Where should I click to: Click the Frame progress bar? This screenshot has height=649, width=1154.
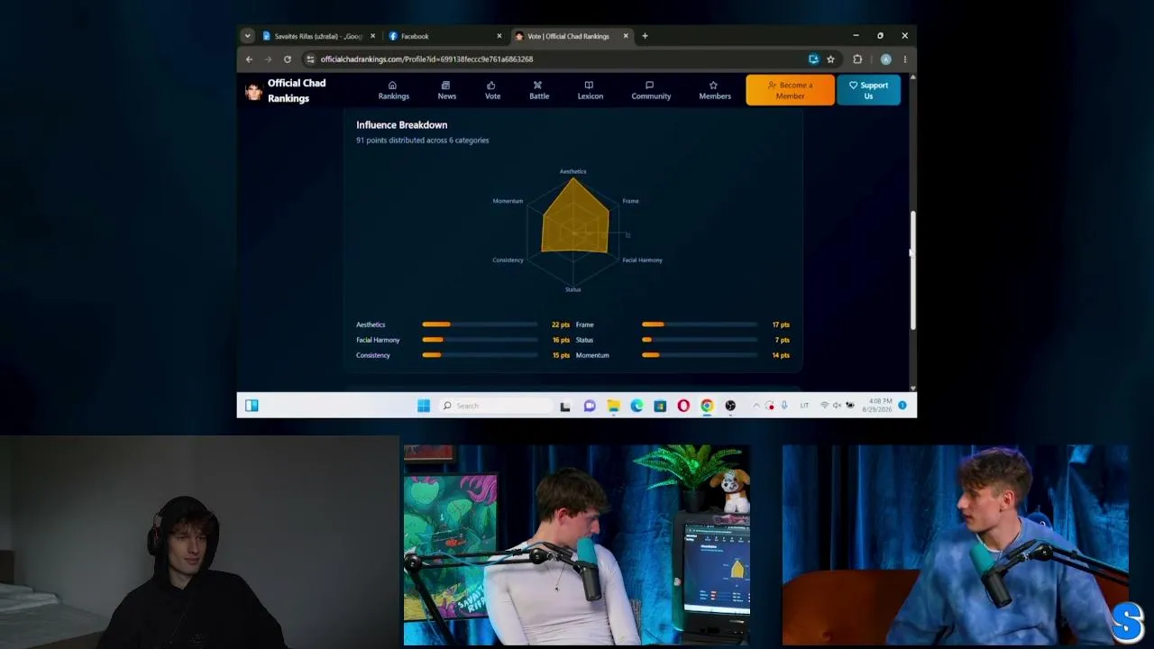(x=700, y=324)
